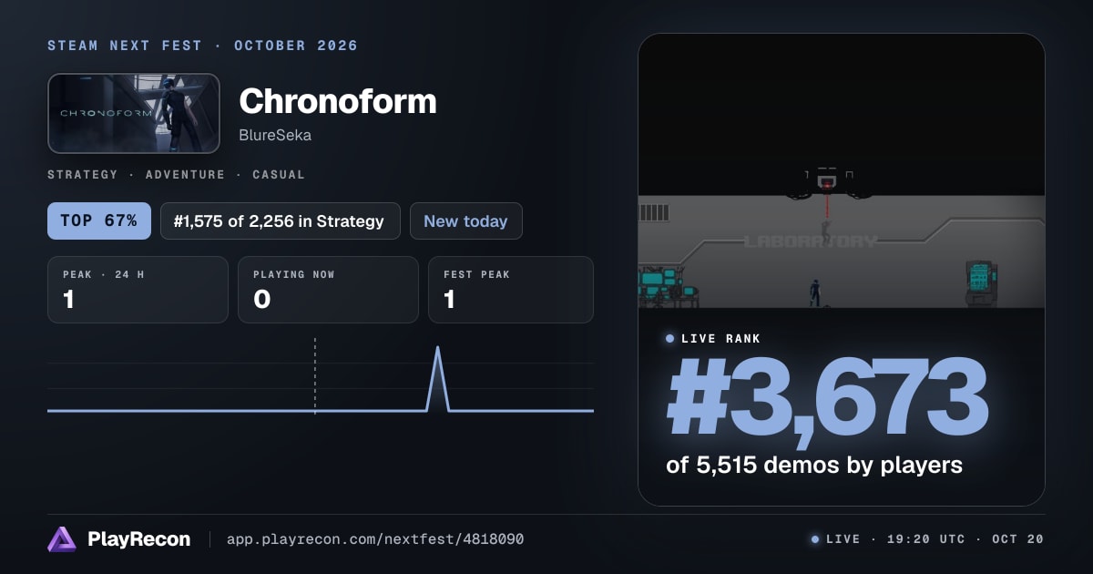Click the PlayRecon brand name
This screenshot has height=574, width=1093.
(138, 539)
